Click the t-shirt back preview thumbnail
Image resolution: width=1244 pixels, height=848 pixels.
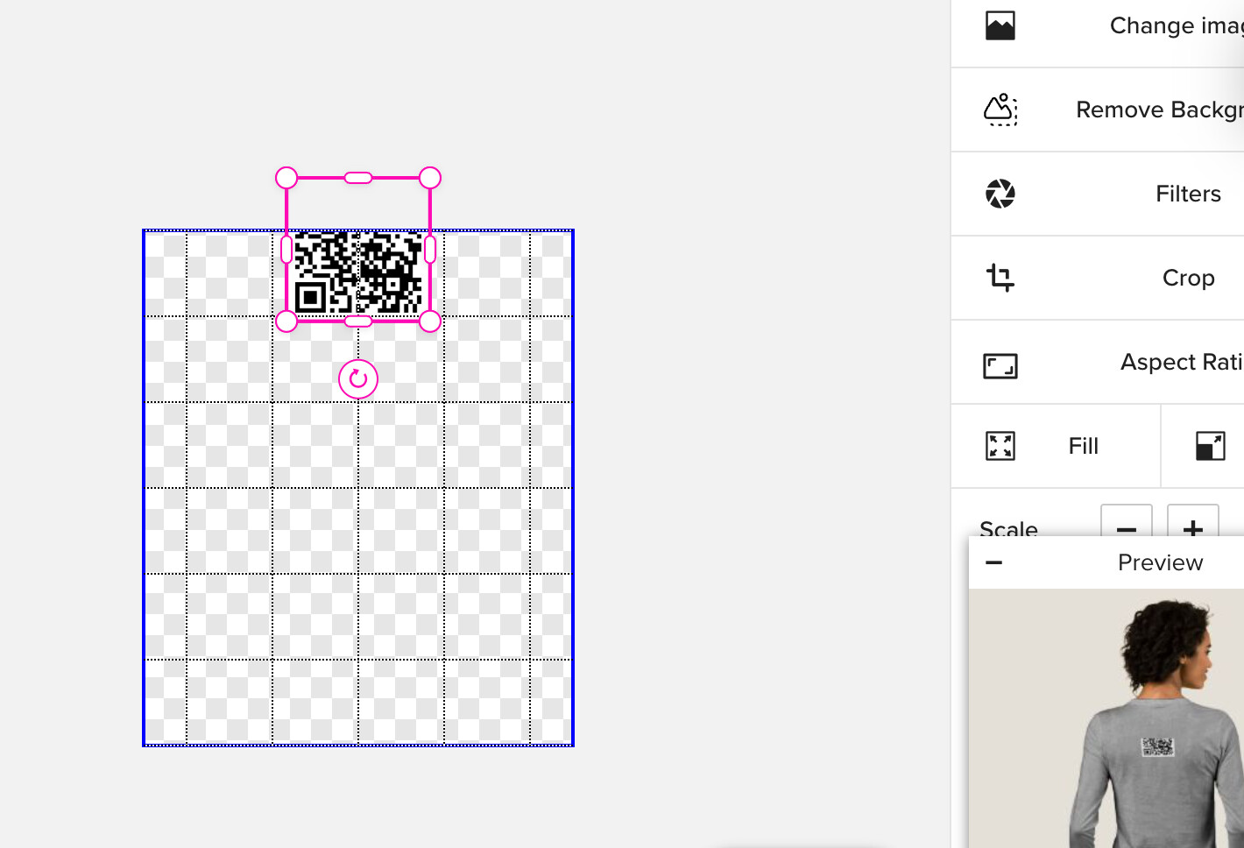pos(1106,718)
